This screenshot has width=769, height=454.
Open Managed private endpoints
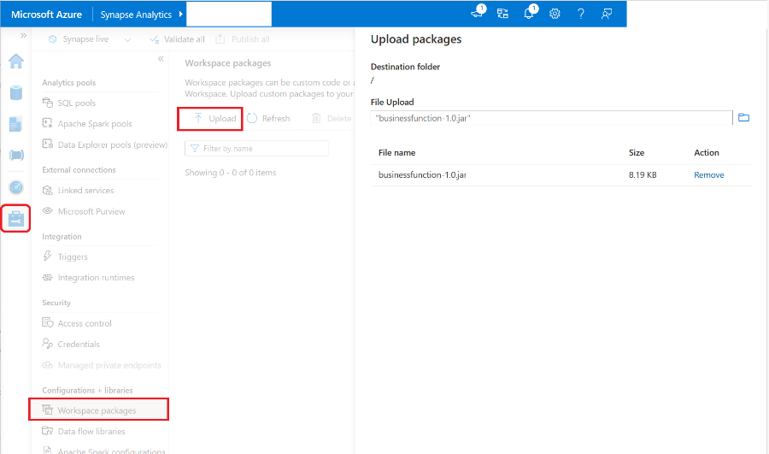(109, 365)
